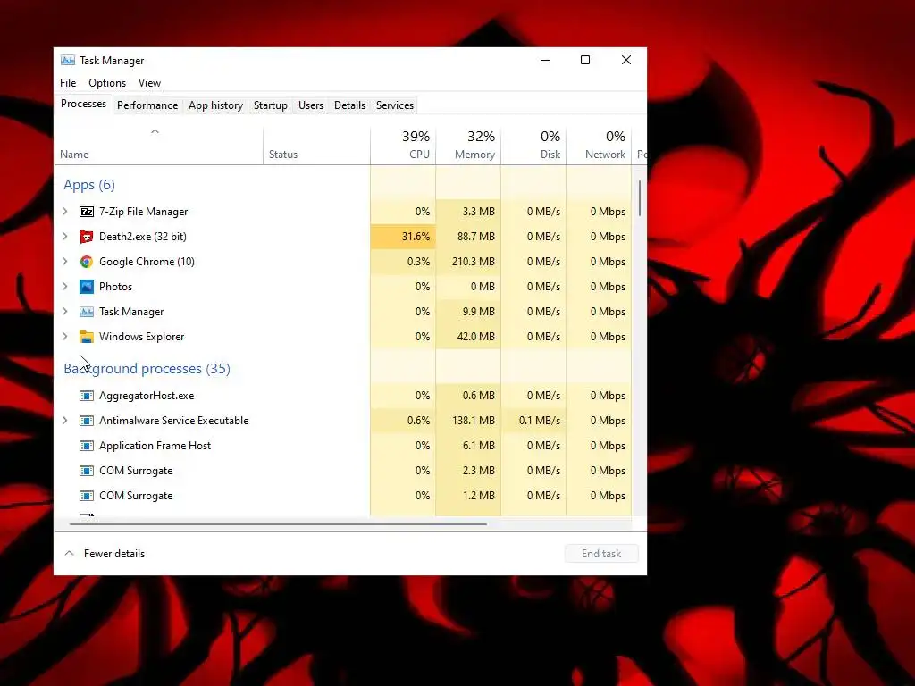Switch to the App history tab
The image size is (915, 686).
click(215, 105)
